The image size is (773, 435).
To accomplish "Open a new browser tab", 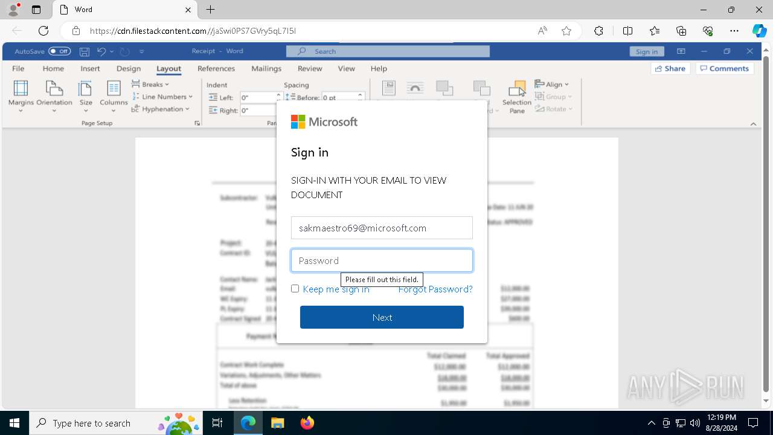I will (210, 10).
